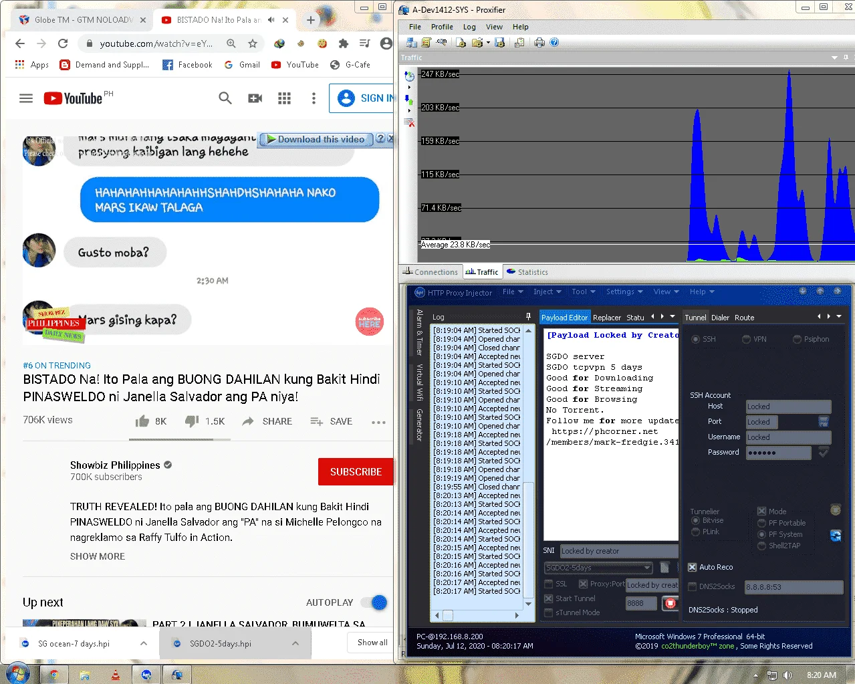
Task: Open dropdown arrow beside open profile icon
Action: [x=488, y=42]
